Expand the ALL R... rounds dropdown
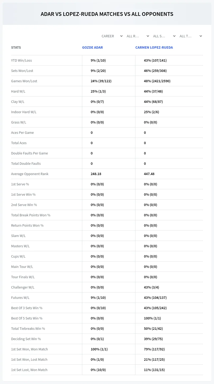The width and height of the screenshot is (214, 384). 138,36
